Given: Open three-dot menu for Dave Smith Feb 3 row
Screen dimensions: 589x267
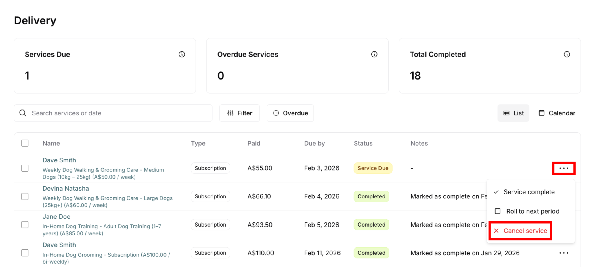Looking at the screenshot, I should tap(564, 168).
